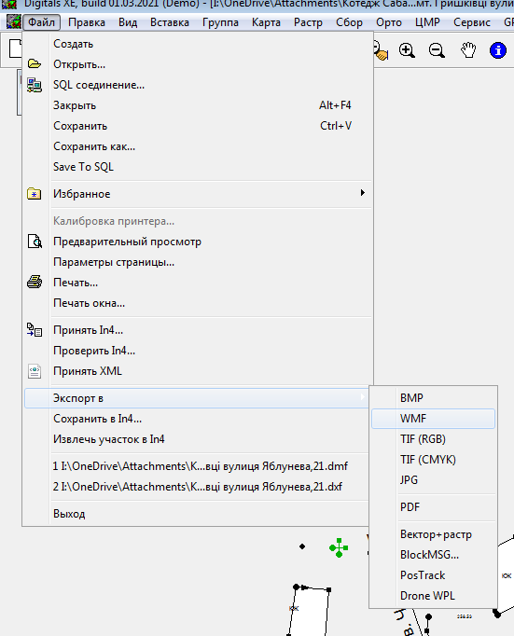
Task: Expand the Избранное submenu arrow
Action: tap(362, 193)
